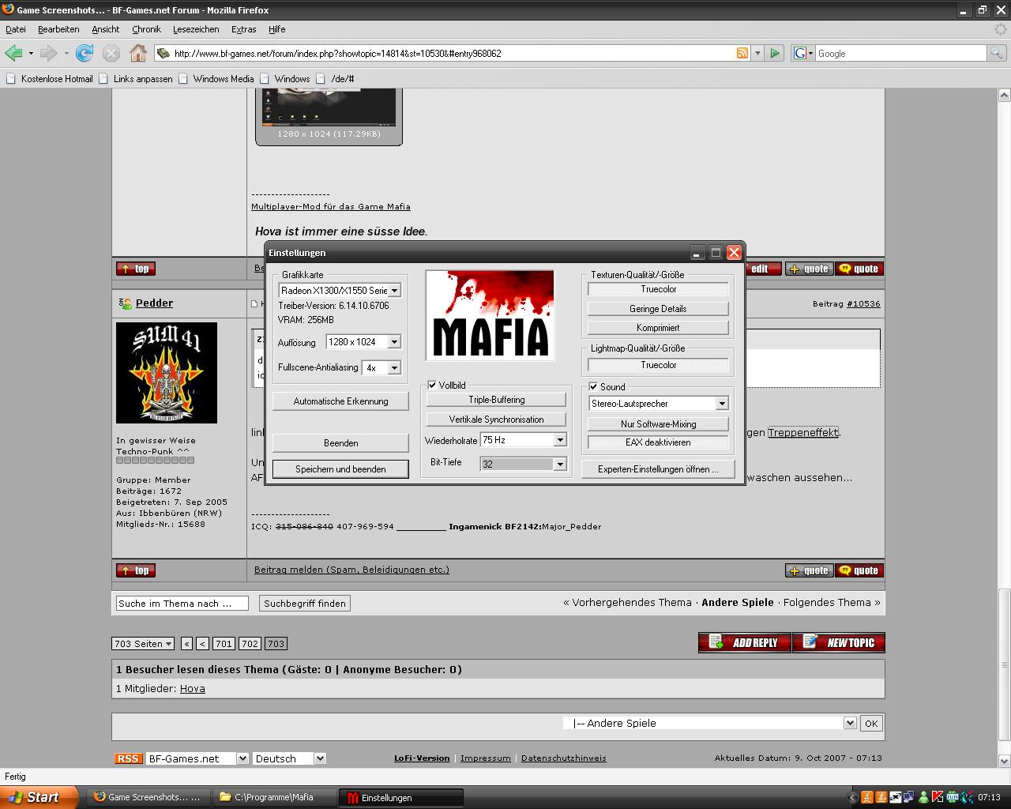Viewport: 1011px width, 809px height.
Task: Go back with Firefox back arrow
Action: [x=13, y=53]
